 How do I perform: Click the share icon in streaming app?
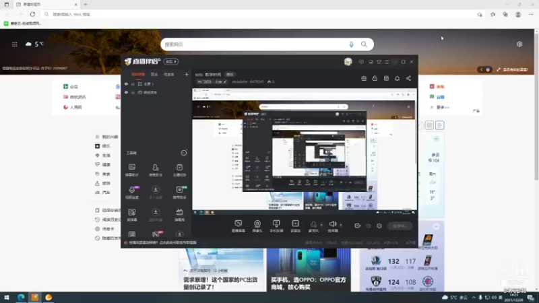click(408, 78)
